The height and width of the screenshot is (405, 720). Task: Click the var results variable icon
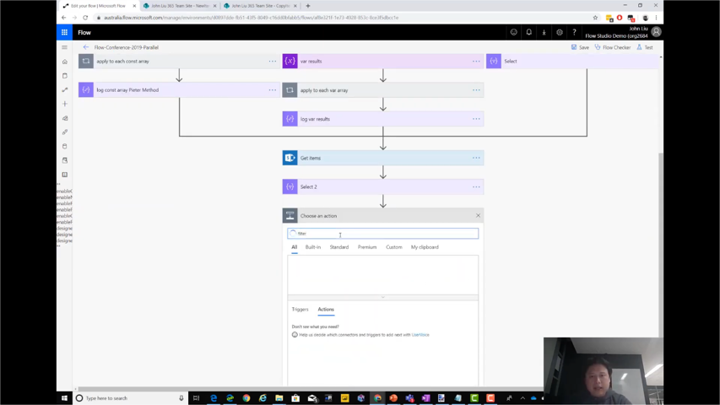290,61
